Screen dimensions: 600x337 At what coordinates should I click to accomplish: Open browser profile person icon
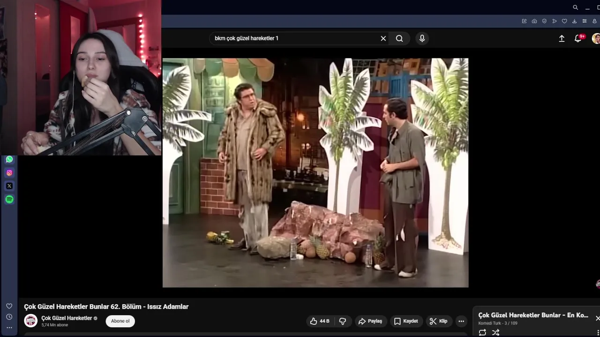pyautogui.click(x=595, y=21)
